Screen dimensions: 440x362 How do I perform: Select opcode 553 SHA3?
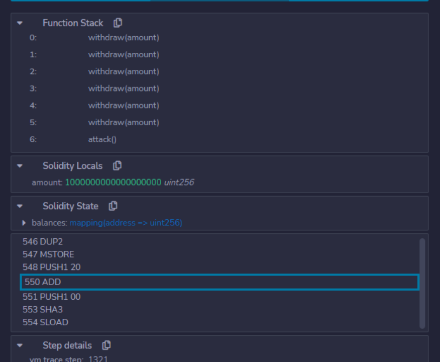43,310
